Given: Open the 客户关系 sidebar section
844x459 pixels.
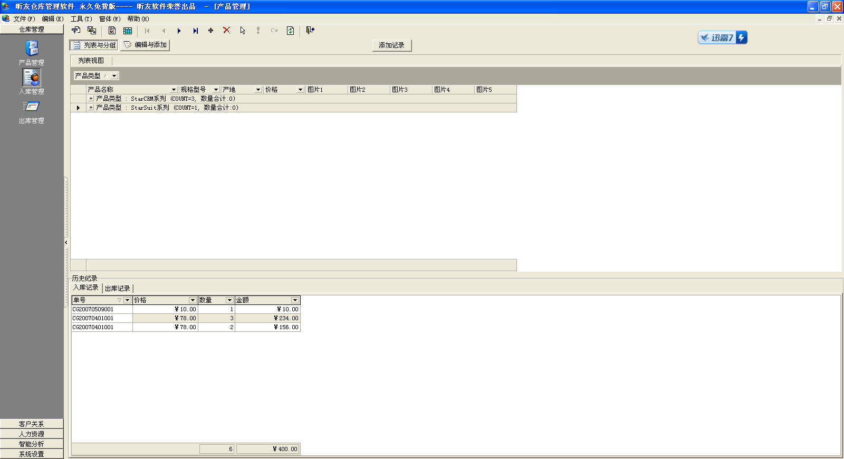Looking at the screenshot, I should click(x=32, y=424).
